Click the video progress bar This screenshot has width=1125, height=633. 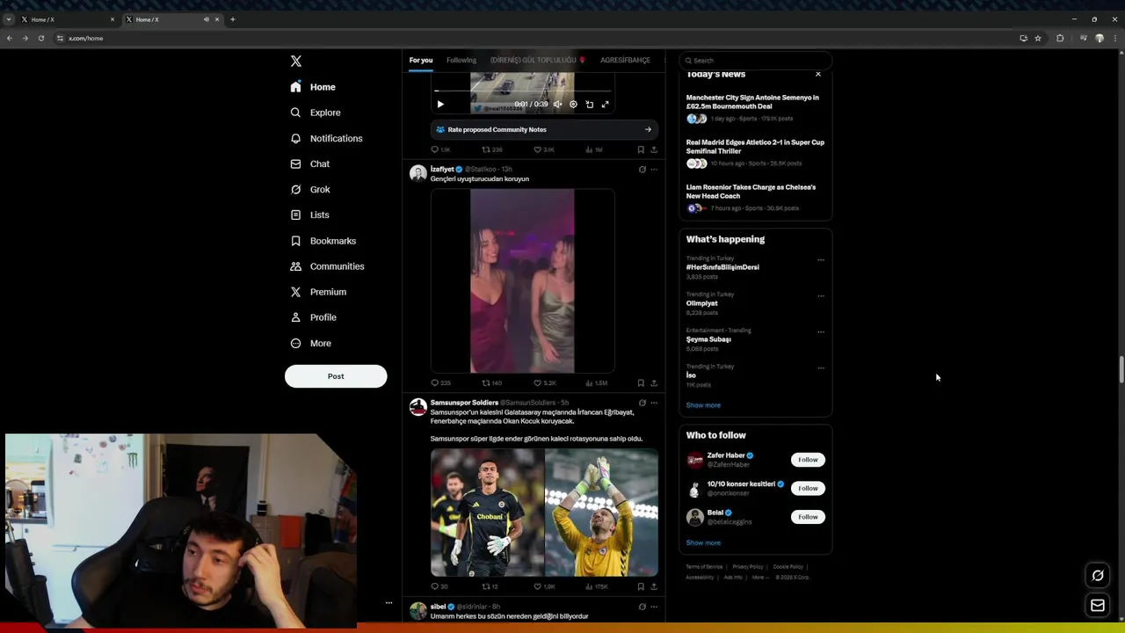(x=522, y=91)
